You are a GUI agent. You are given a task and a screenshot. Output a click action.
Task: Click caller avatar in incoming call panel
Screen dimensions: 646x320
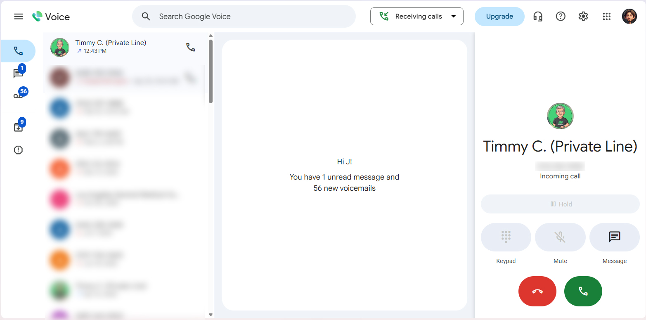pyautogui.click(x=560, y=116)
